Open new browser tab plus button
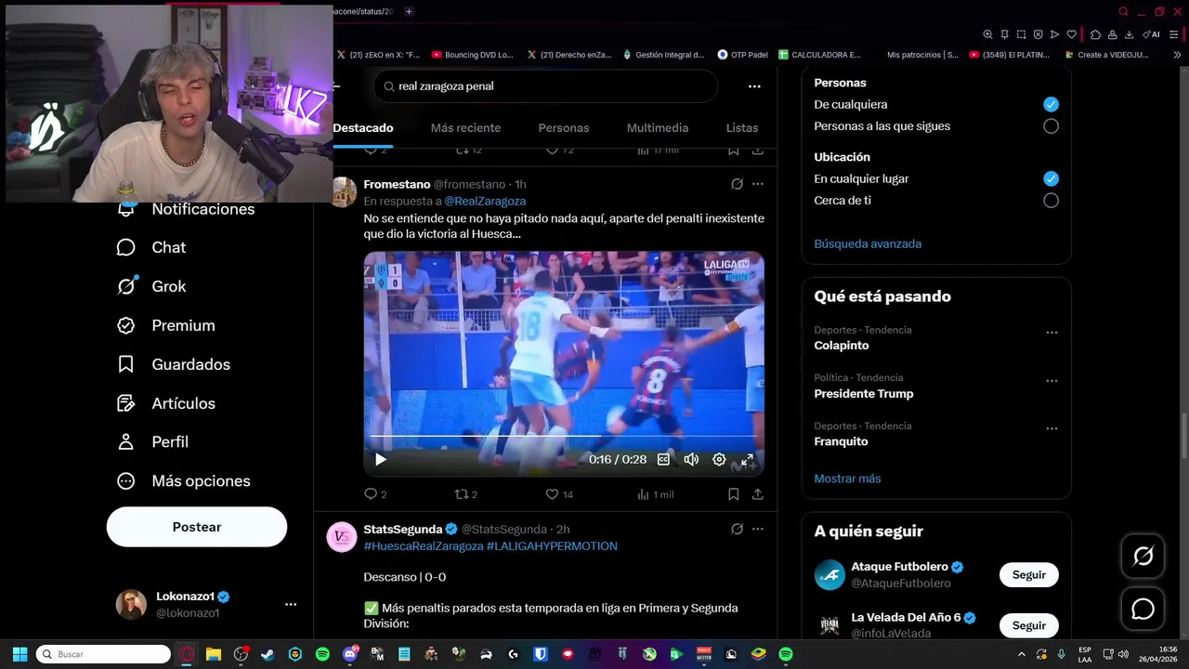This screenshot has width=1189, height=669. tap(409, 11)
